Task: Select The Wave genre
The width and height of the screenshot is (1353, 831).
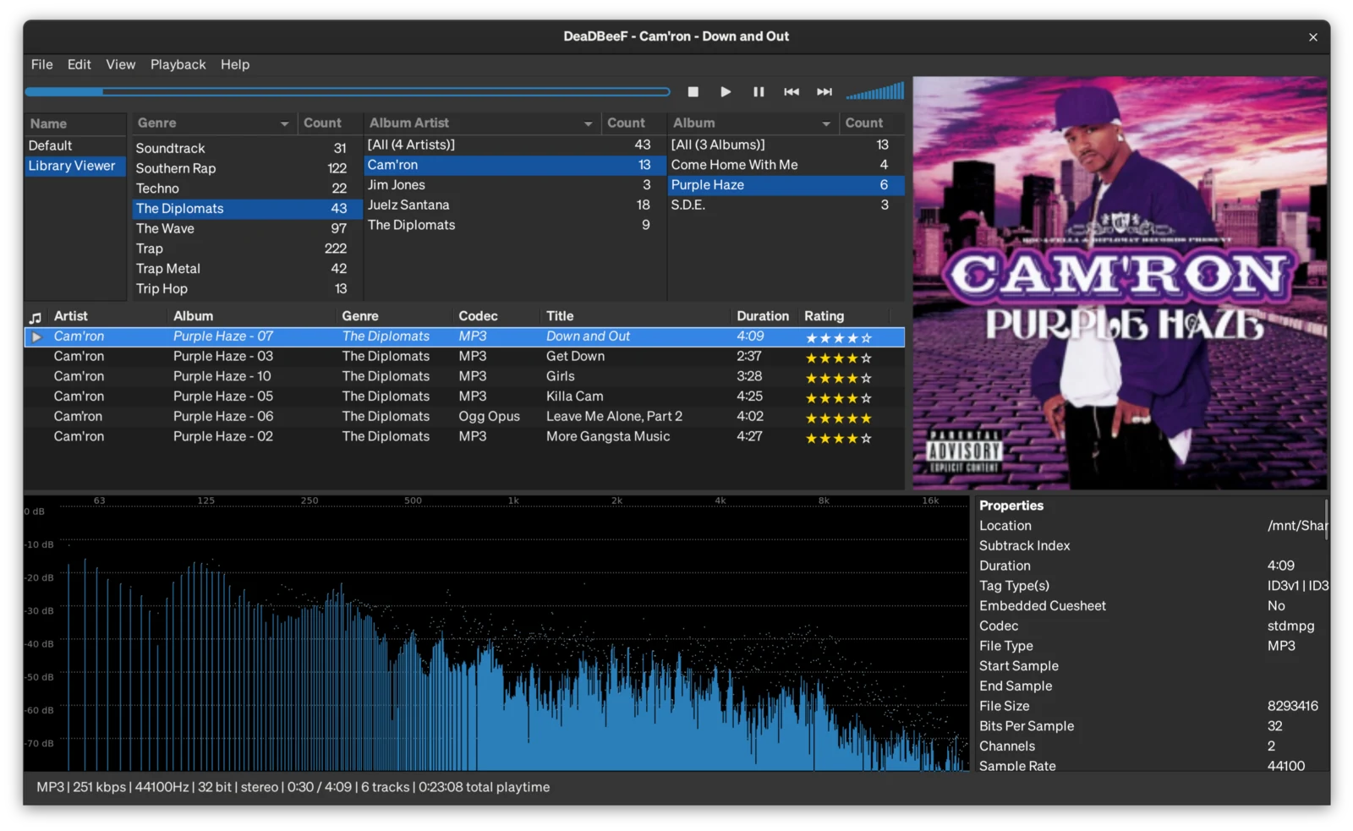Action: pyautogui.click(x=246, y=229)
